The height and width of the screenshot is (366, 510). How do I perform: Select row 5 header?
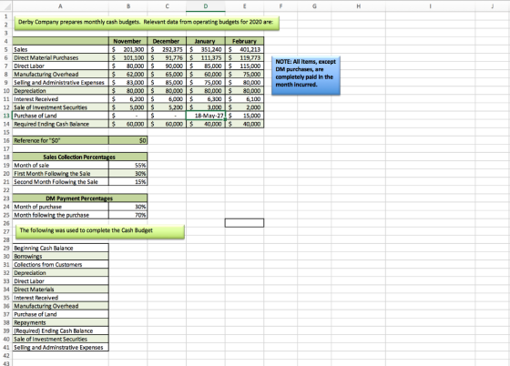pyautogui.click(x=6, y=49)
